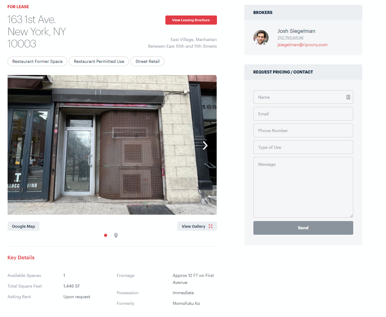This screenshot has height=317, width=386.
Task: Click Approx 12 FT on First Avenue text
Action: pyautogui.click(x=193, y=279)
